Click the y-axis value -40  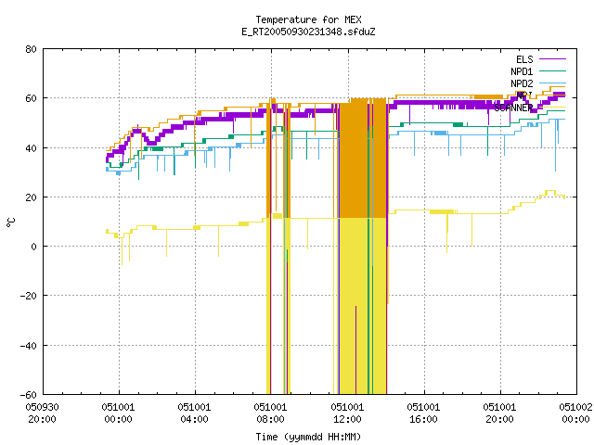pos(29,346)
